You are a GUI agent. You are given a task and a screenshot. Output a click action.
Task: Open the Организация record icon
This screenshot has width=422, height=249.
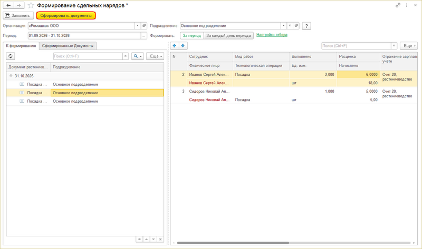coord(144,26)
